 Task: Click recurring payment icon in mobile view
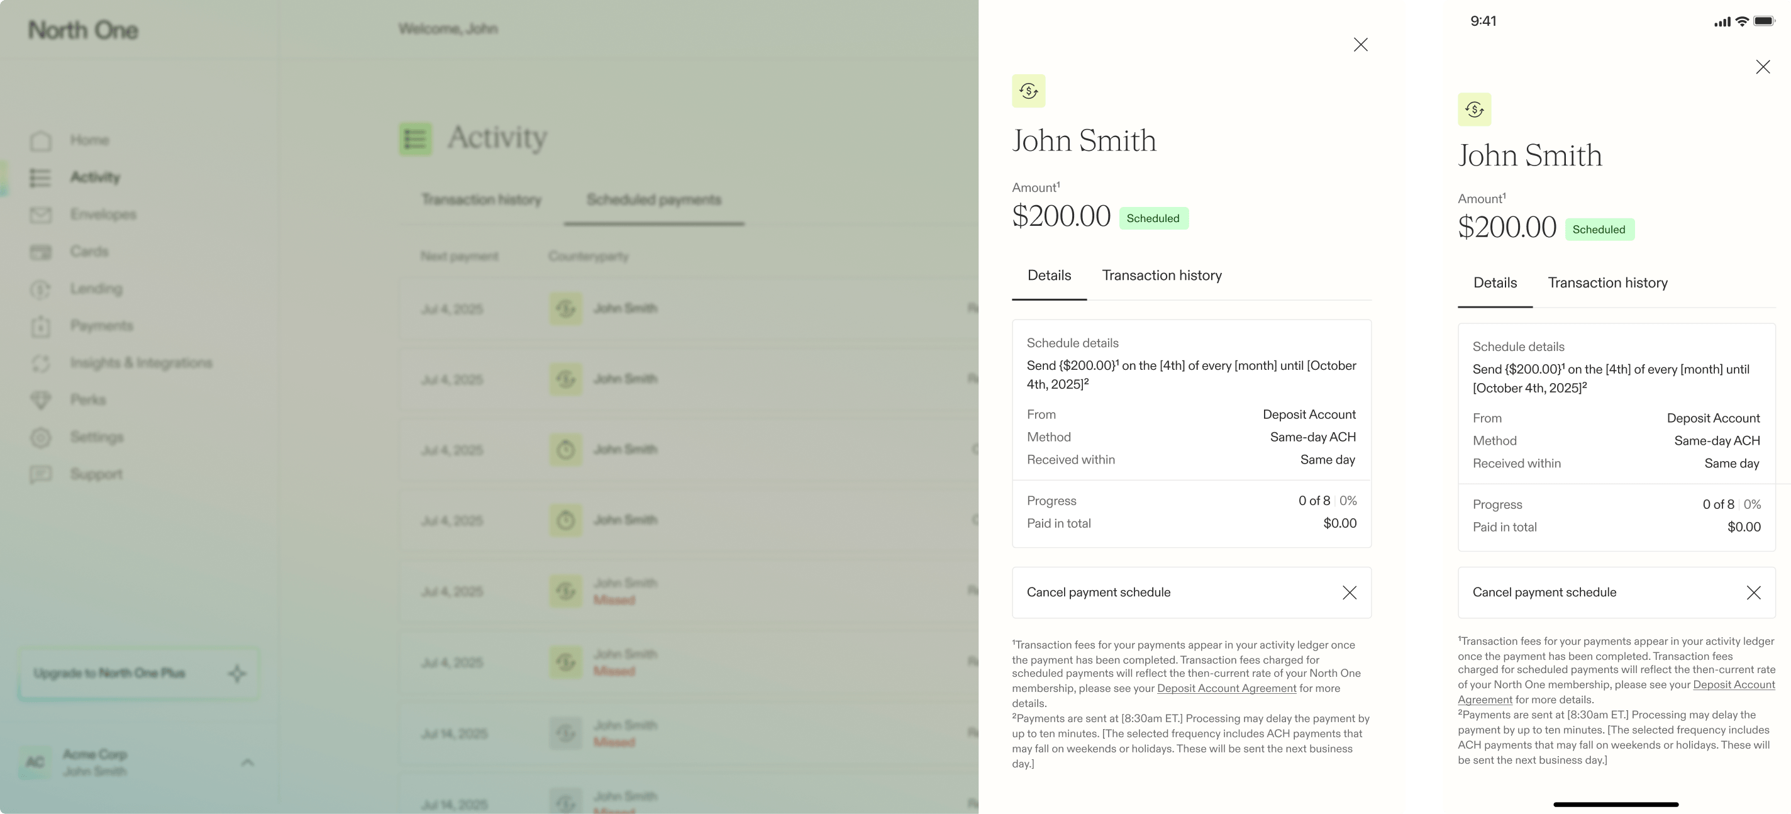click(1474, 109)
